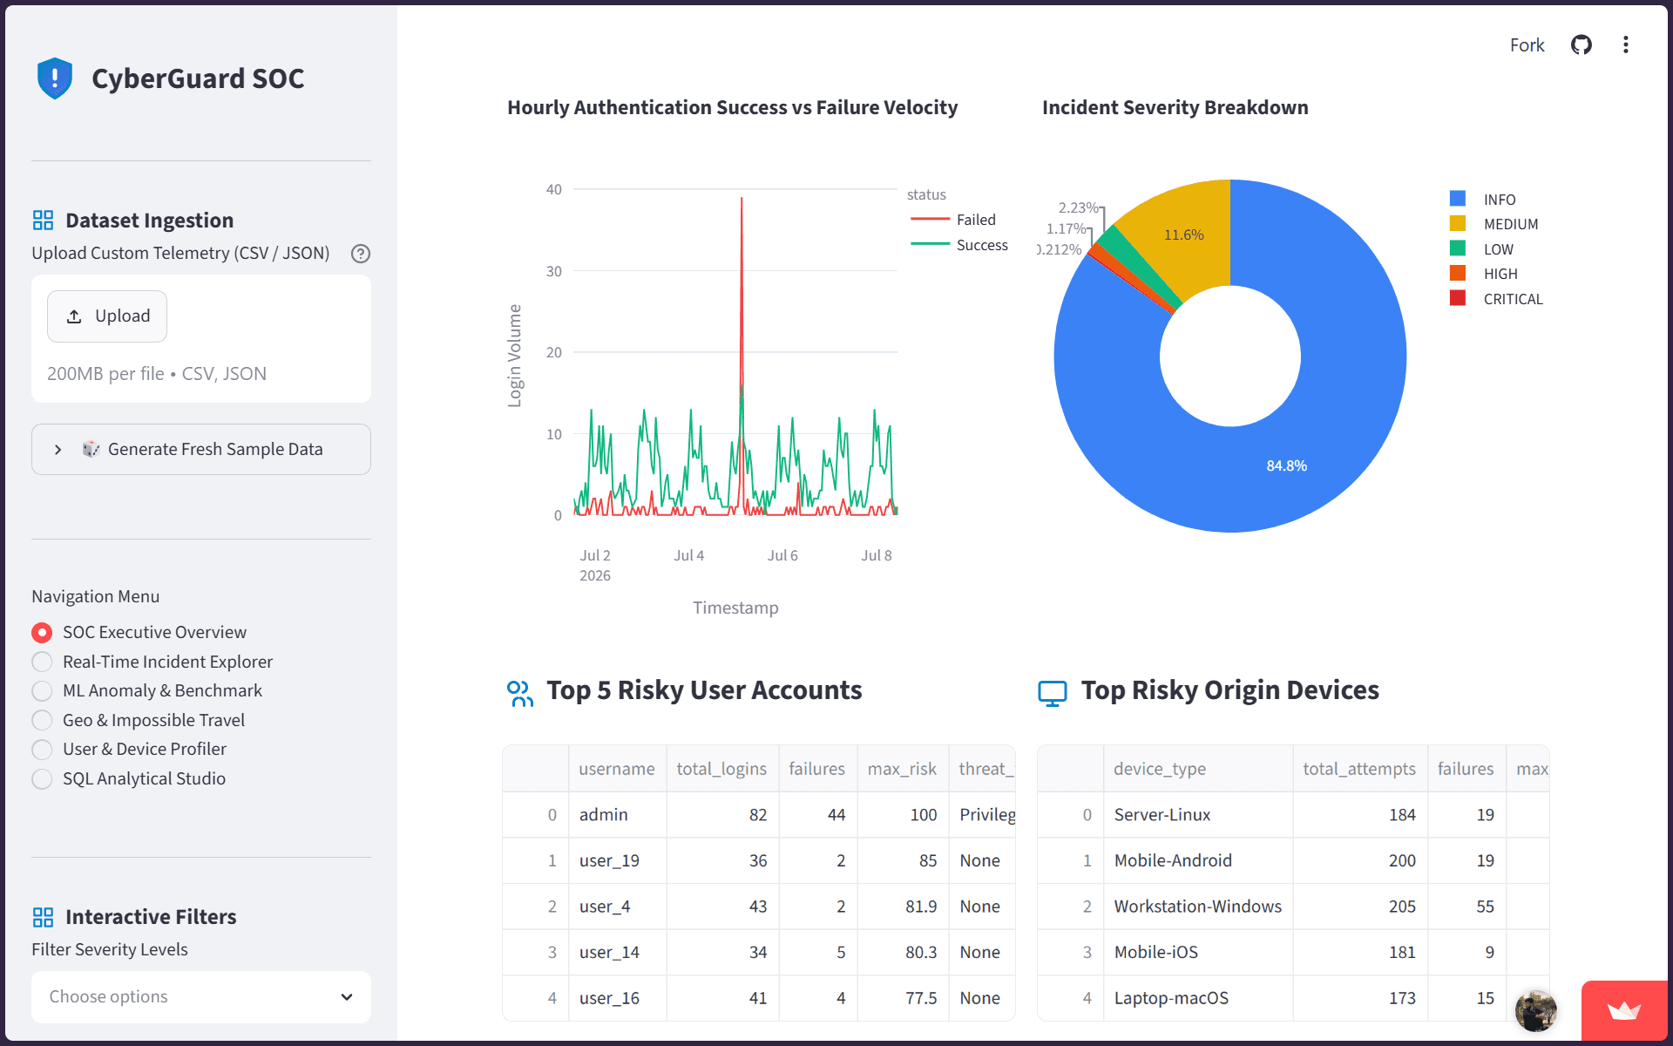Sort by the device_type column header

pyautogui.click(x=1198, y=769)
